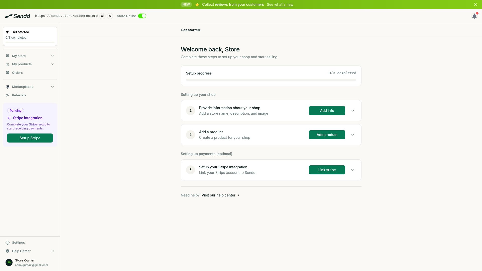Follow the See what's new link
This screenshot has width=482, height=271.
click(280, 5)
